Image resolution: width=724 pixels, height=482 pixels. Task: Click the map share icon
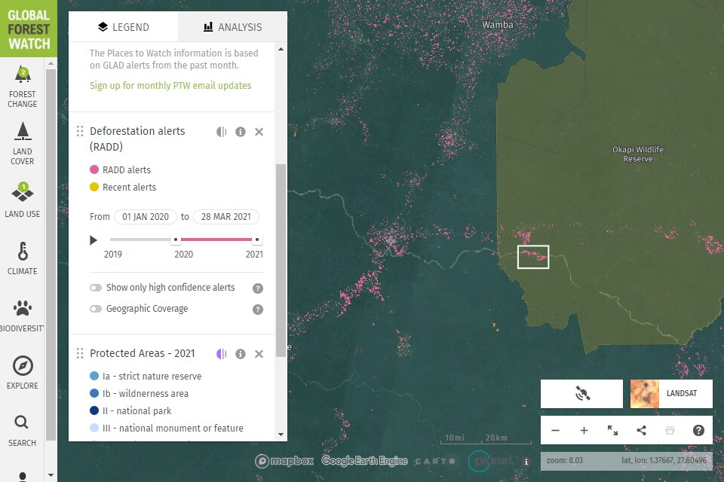click(x=641, y=430)
